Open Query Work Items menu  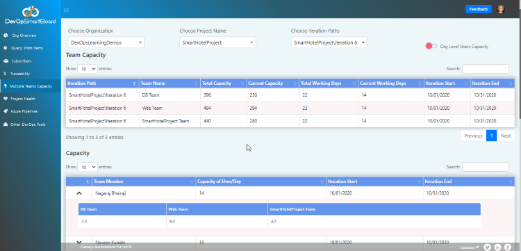point(27,48)
